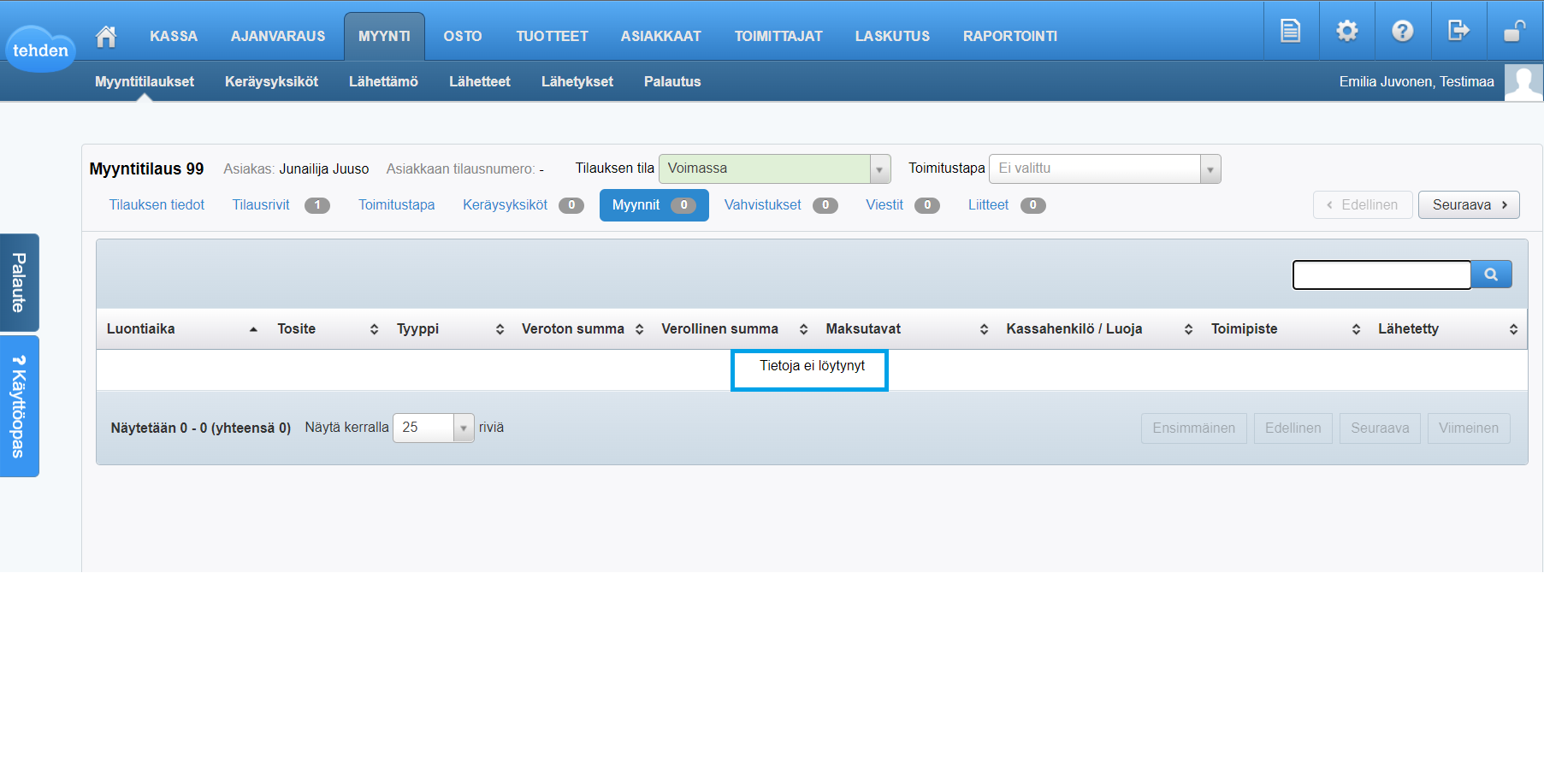
Task: Click the tehden cloud logo
Action: [40, 50]
